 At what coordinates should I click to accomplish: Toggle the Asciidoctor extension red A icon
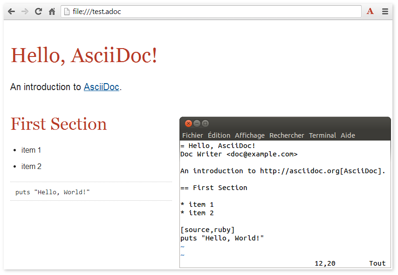(x=370, y=12)
